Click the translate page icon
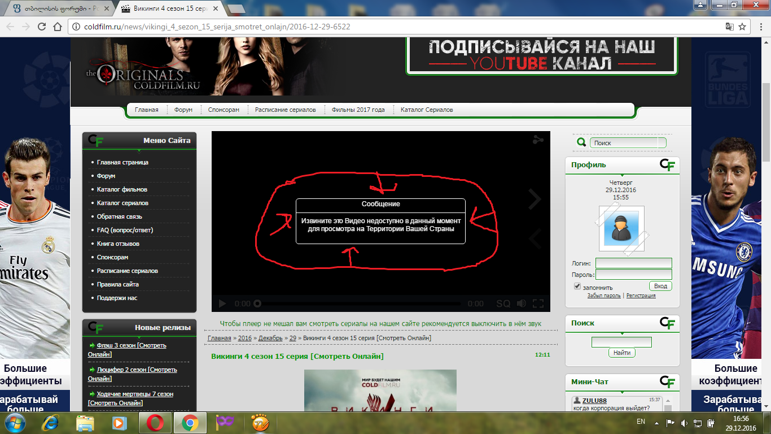The height and width of the screenshot is (434, 771). 729,27
